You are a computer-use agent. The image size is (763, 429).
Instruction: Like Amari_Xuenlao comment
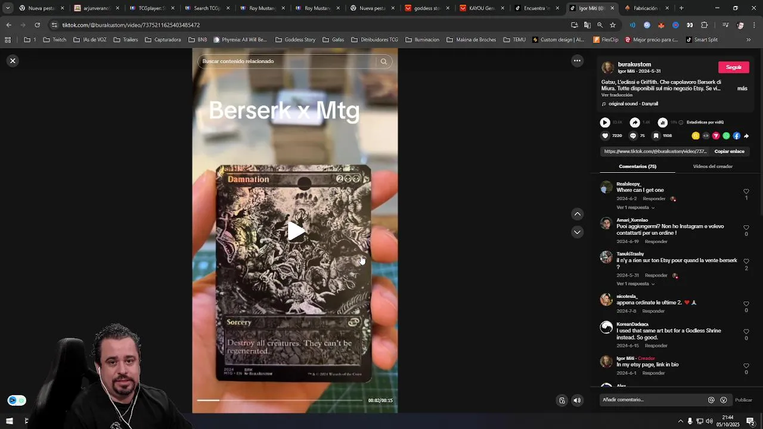click(x=746, y=228)
